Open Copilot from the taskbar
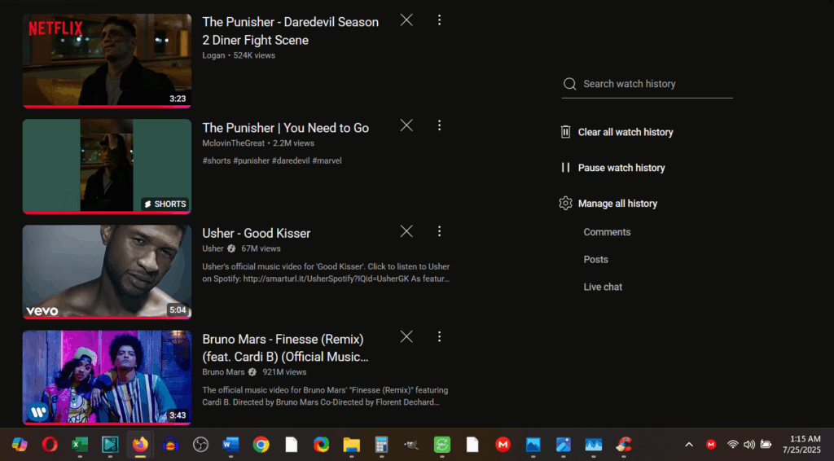The width and height of the screenshot is (834, 461). click(x=20, y=445)
